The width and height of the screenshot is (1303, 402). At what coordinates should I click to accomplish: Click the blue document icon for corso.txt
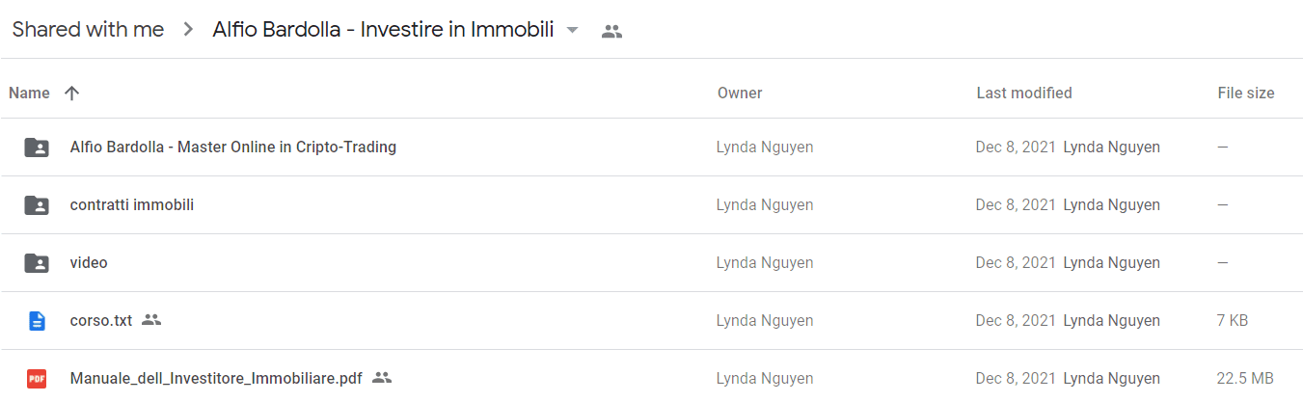pos(37,321)
